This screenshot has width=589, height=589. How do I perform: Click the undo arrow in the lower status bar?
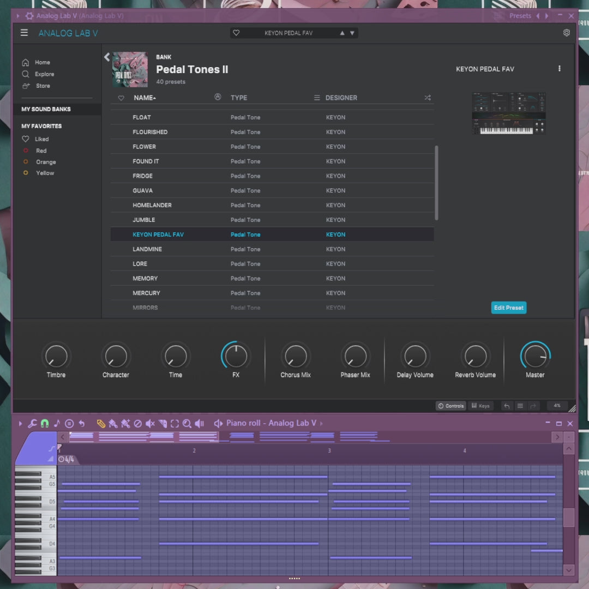[507, 406]
